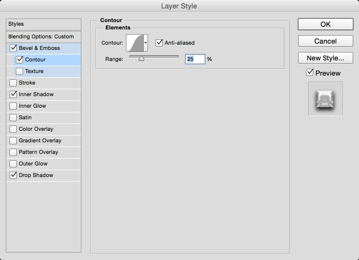This screenshot has width=359, height=260.
Task: Uncheck the Bevel & Emboss effect
Action: pos(13,48)
